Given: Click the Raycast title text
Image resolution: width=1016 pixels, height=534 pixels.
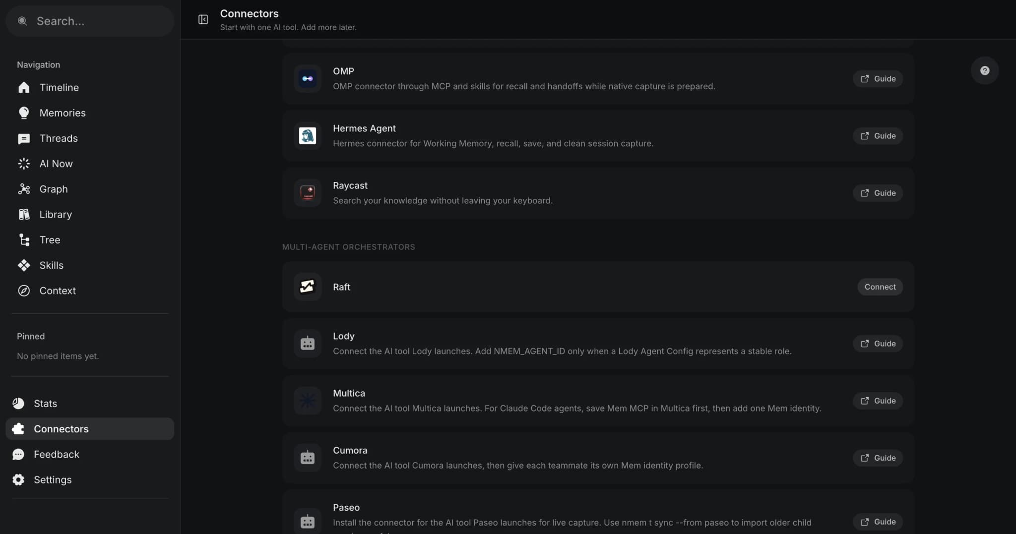Looking at the screenshot, I should (350, 185).
